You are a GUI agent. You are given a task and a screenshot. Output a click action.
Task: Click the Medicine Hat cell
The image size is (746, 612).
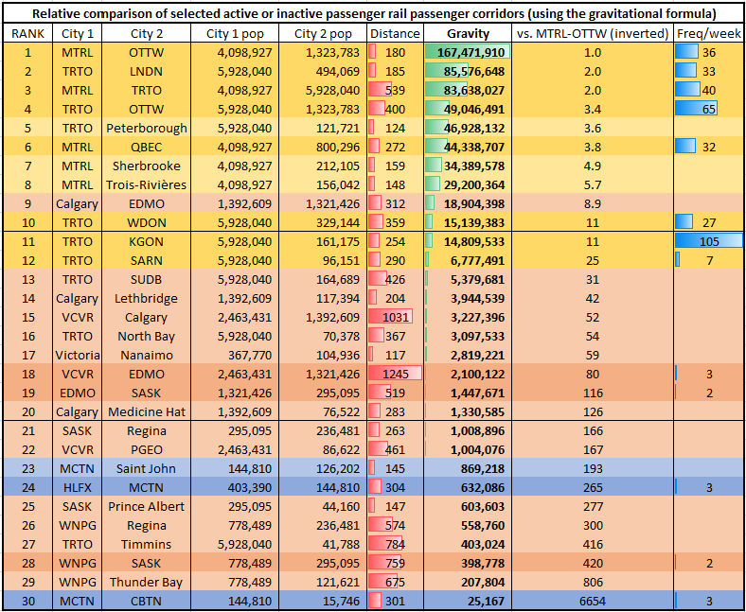[147, 411]
